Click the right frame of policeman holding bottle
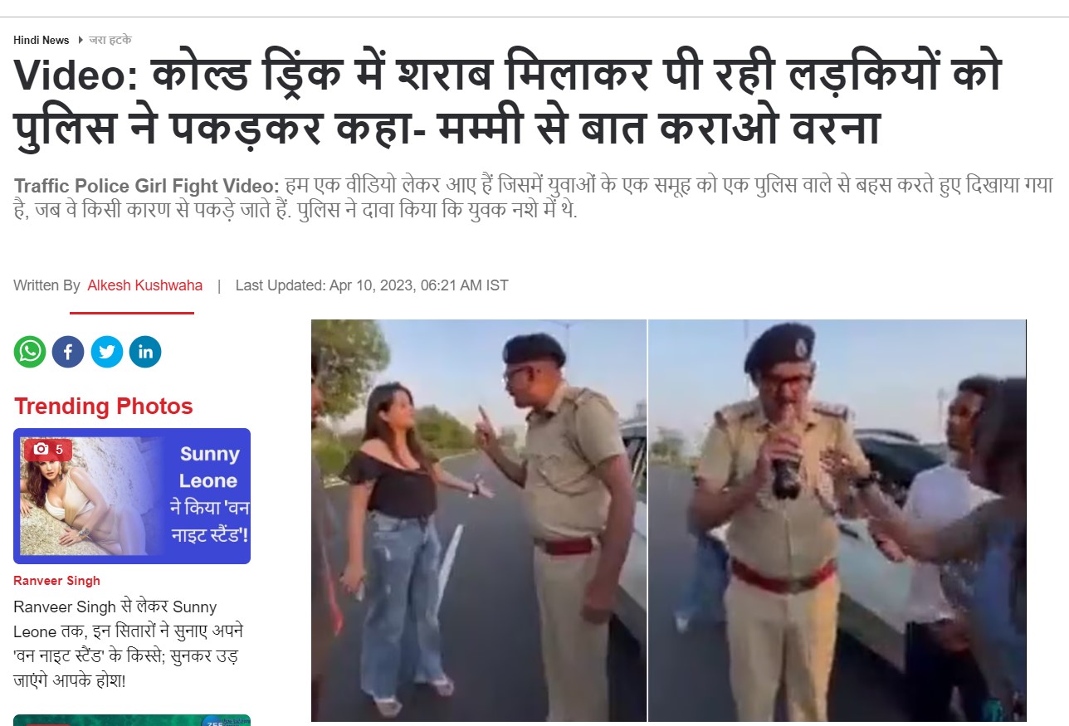 (837, 520)
